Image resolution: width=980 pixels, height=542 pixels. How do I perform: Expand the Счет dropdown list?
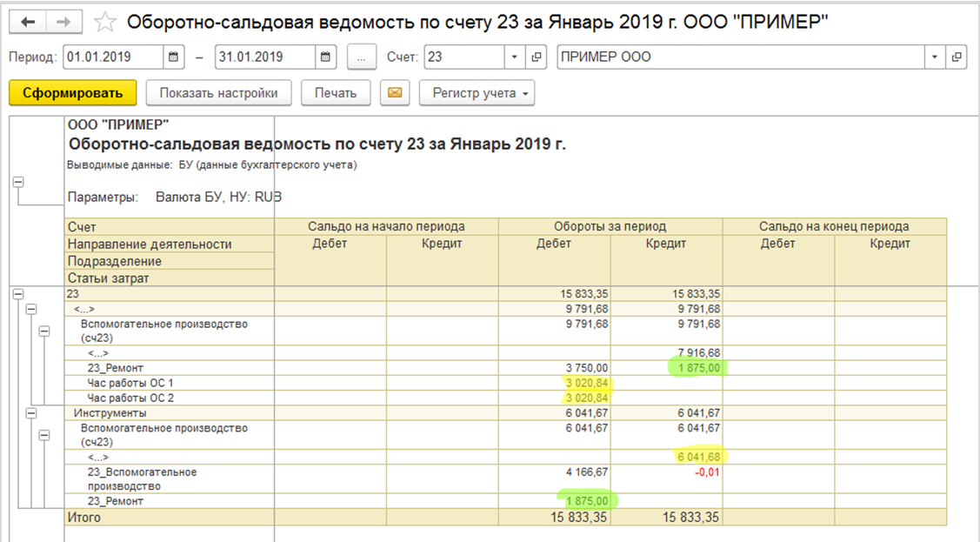(514, 57)
